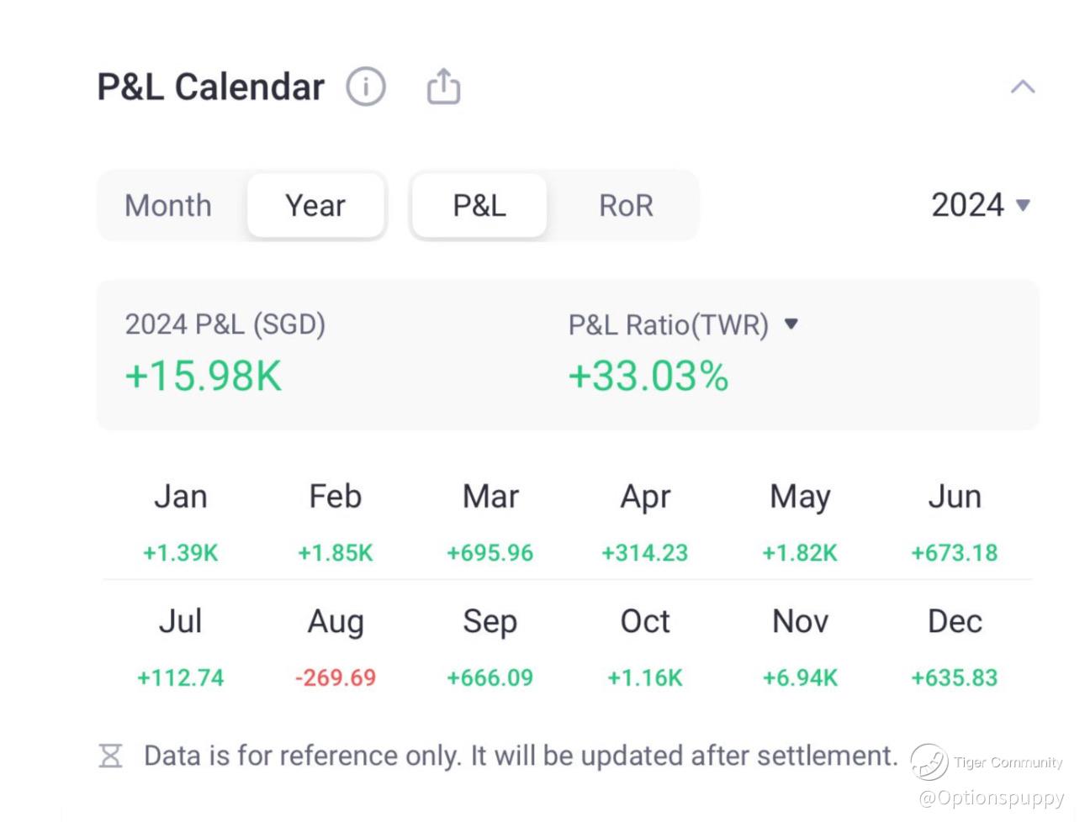Image resolution: width=1085 pixels, height=822 pixels.
Task: Click the +15.98K yearly P&L total
Action: tap(203, 376)
